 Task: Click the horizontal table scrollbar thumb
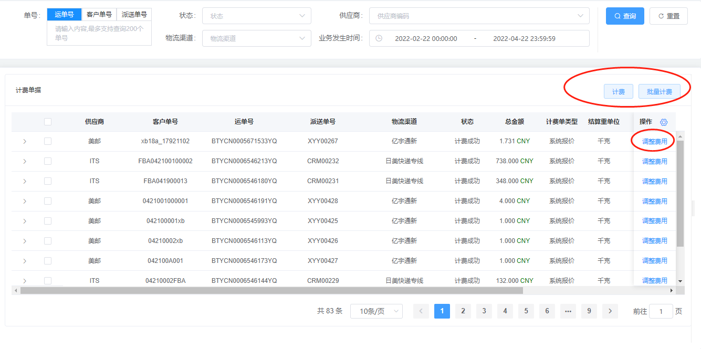pyautogui.click(x=271, y=290)
